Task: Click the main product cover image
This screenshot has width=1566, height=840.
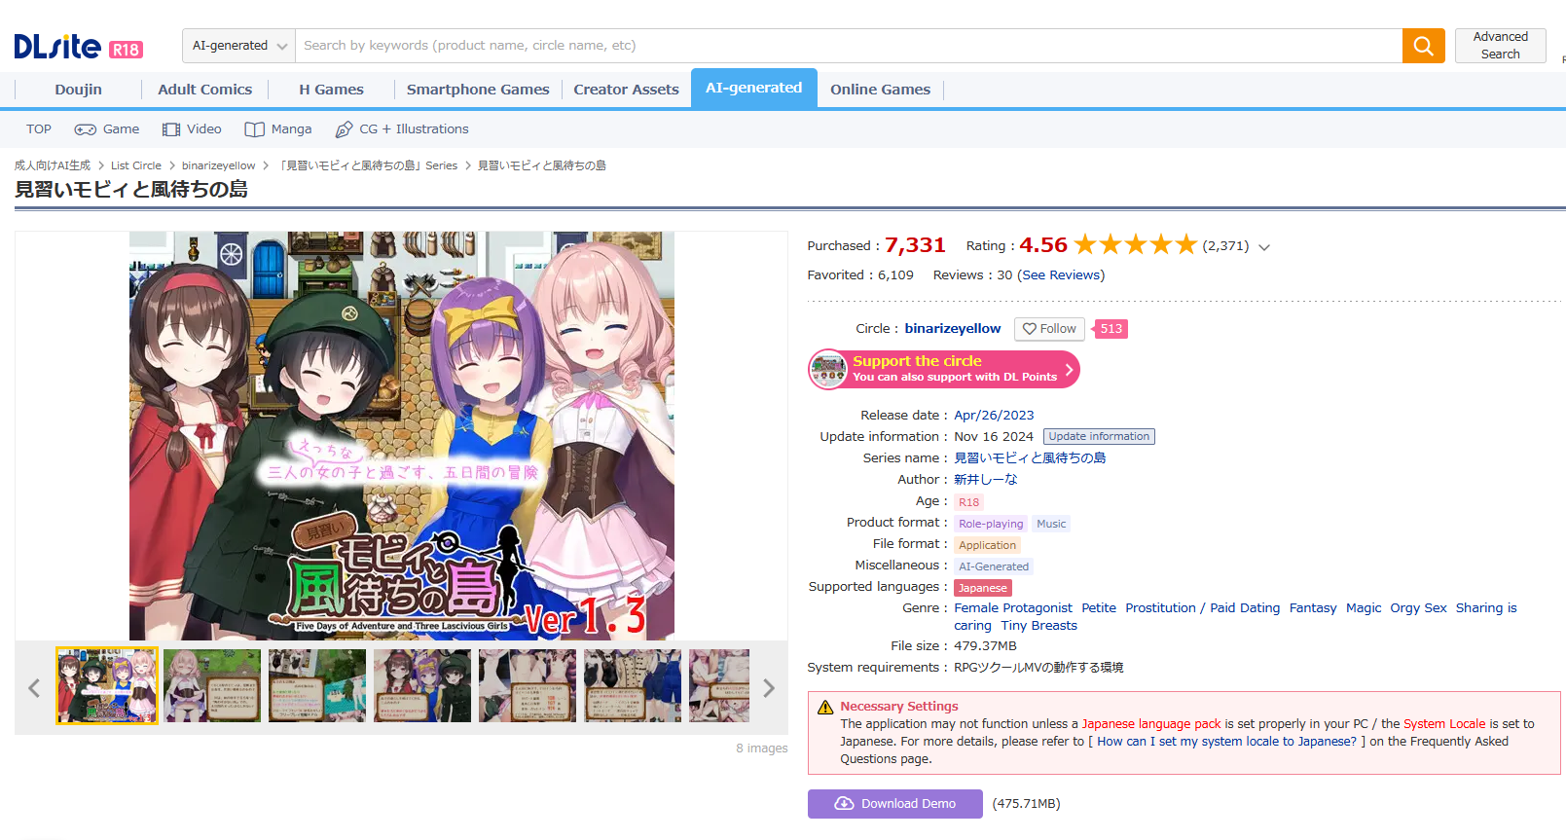Action: pyautogui.click(x=402, y=436)
